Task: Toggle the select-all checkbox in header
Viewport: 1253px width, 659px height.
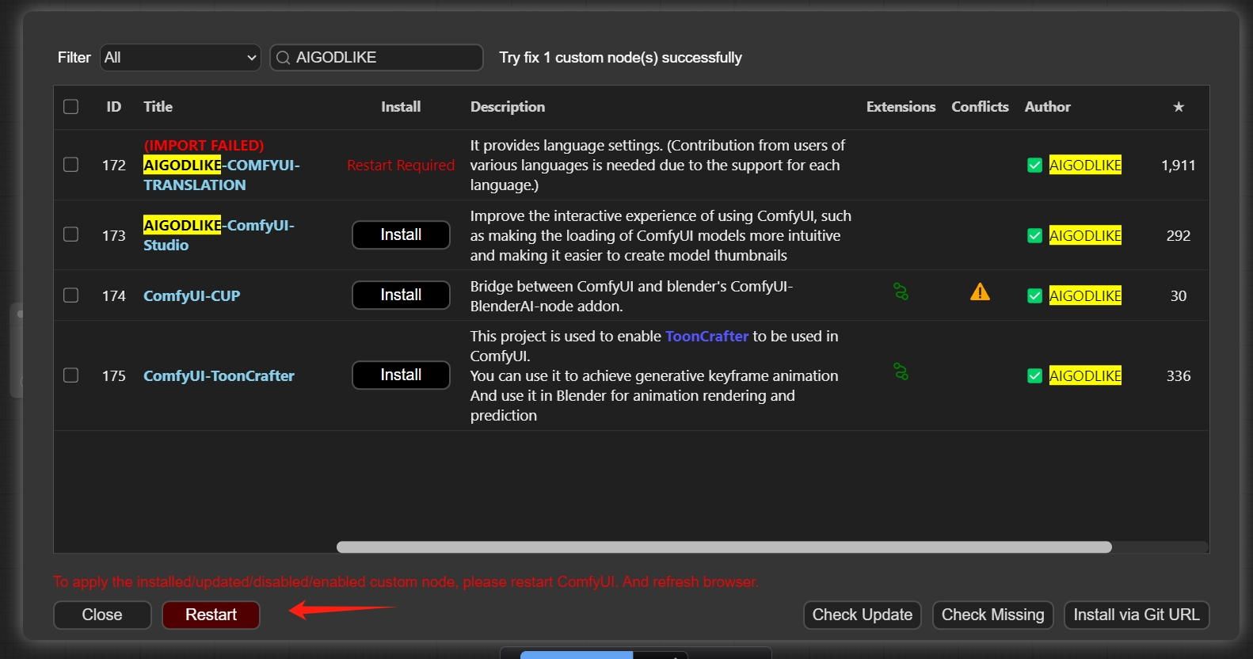Action: [x=71, y=107]
